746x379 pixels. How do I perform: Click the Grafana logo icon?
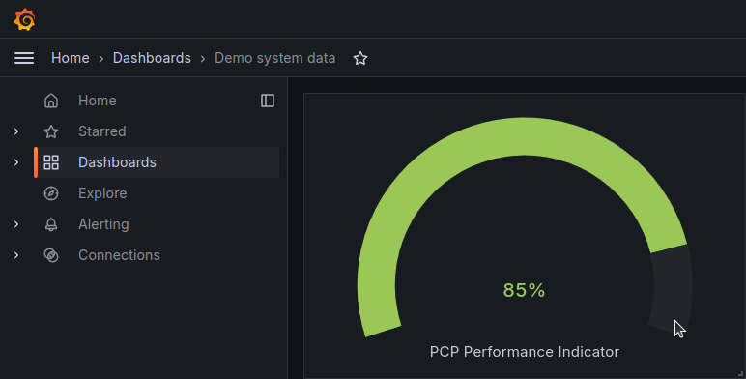point(24,19)
